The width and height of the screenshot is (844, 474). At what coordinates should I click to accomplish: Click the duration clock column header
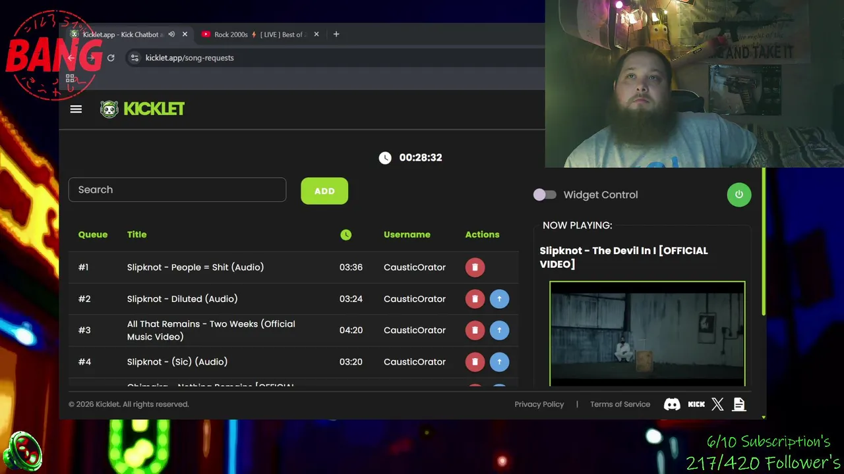[x=346, y=234]
